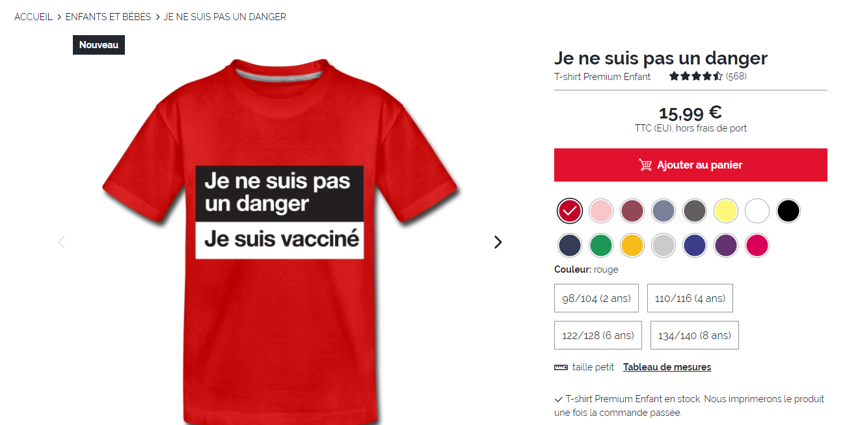This screenshot has height=425, width=845.
Task: Select the light pink color swatch
Action: pos(600,211)
